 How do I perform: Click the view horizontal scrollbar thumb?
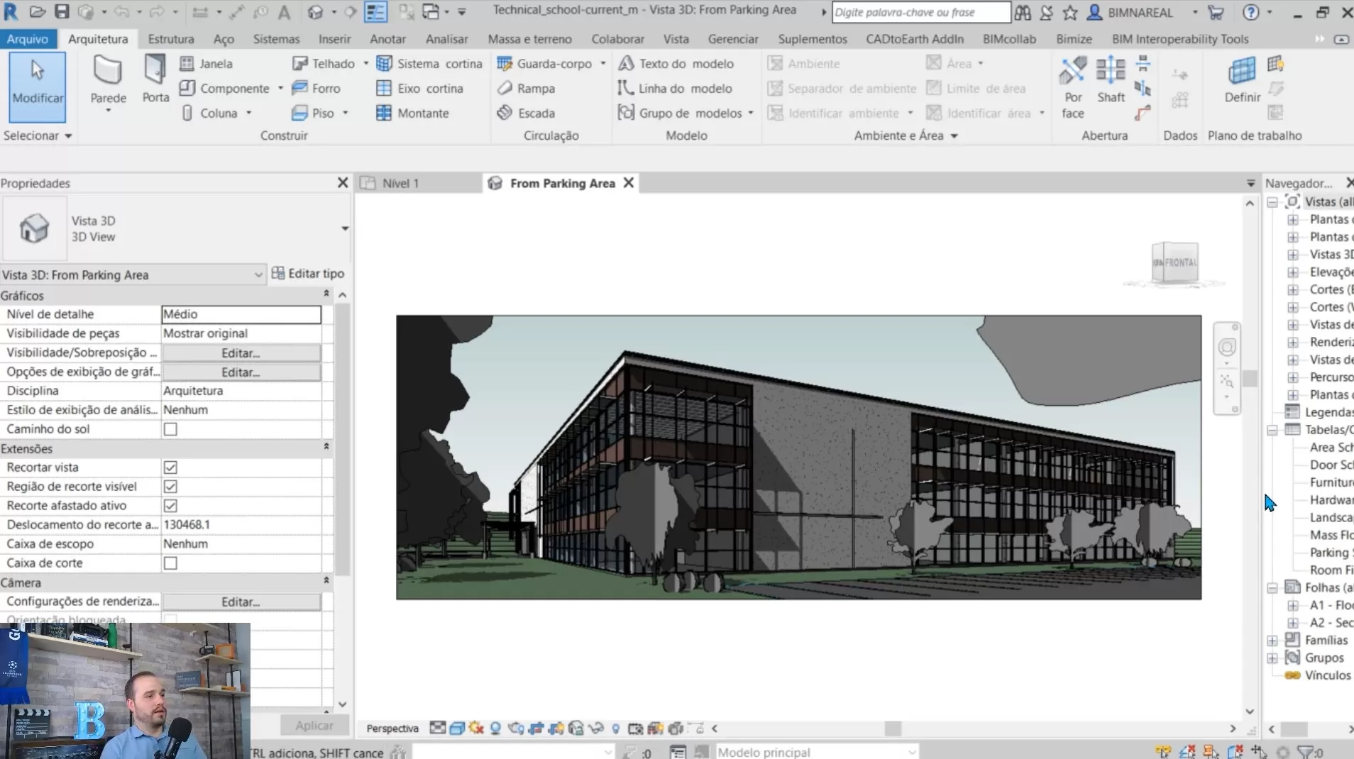(x=893, y=728)
